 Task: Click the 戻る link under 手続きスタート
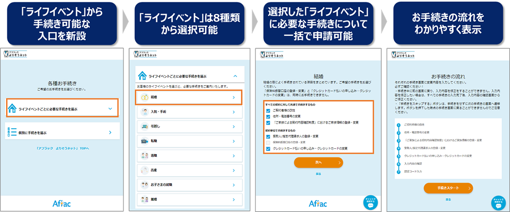448,199
